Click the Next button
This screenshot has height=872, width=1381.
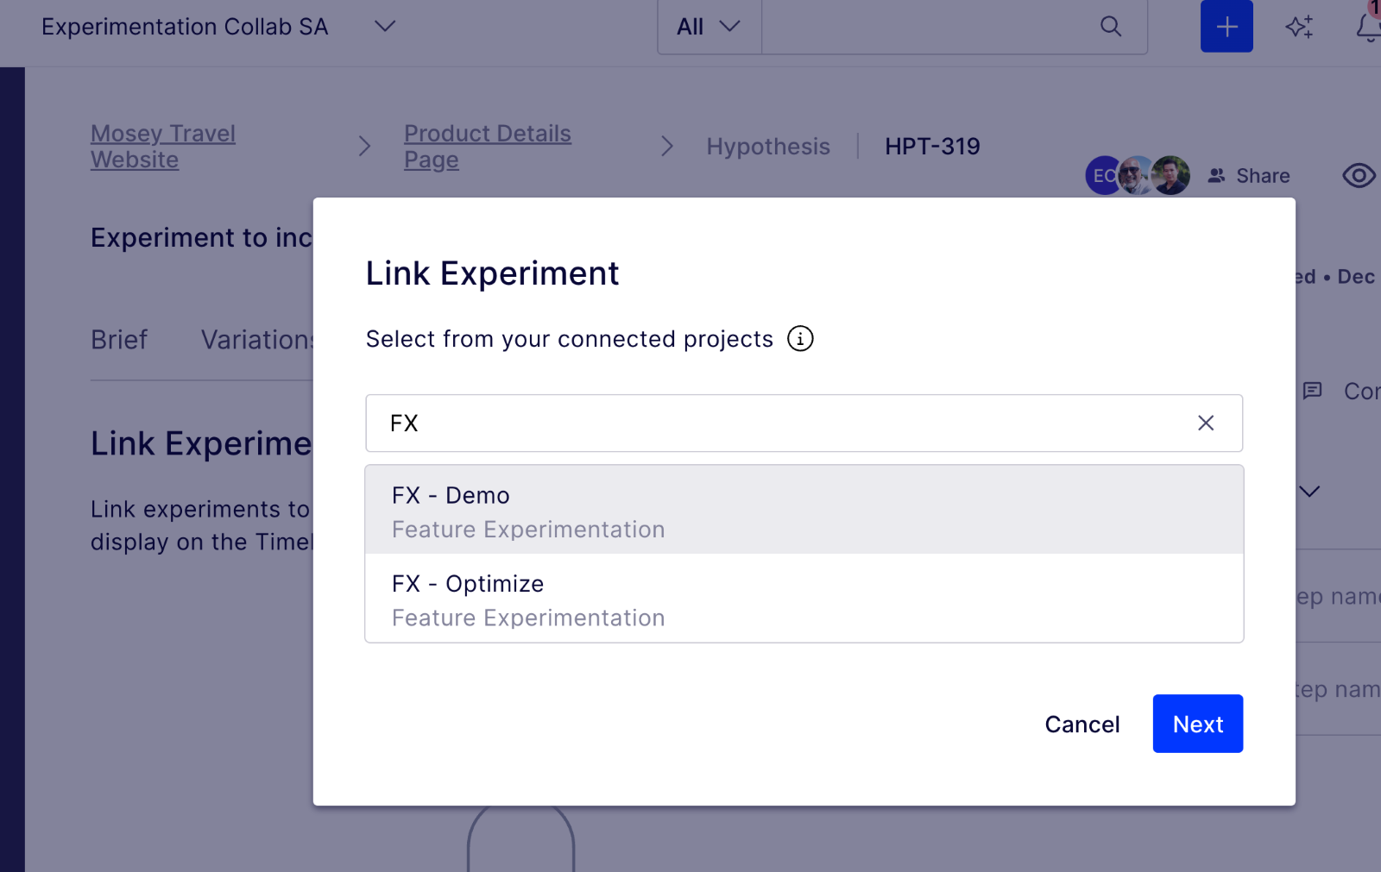coord(1197,724)
